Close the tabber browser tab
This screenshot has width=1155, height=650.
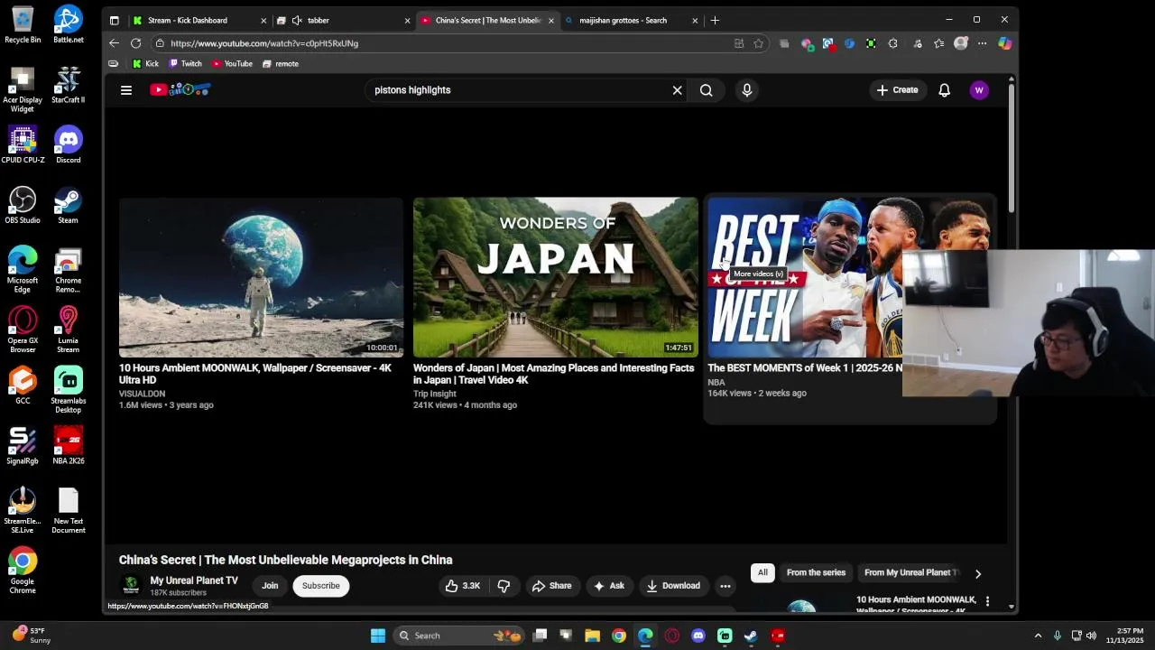click(407, 20)
